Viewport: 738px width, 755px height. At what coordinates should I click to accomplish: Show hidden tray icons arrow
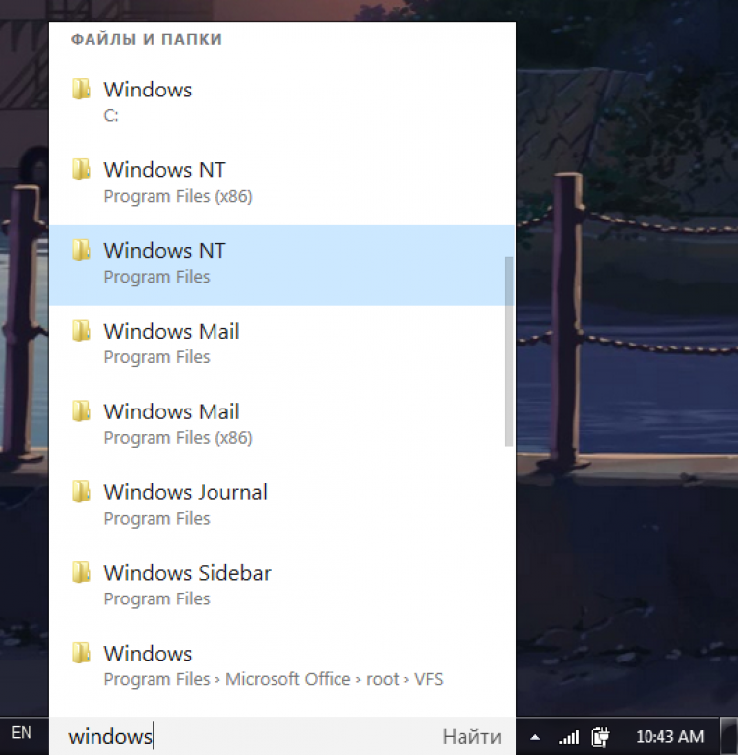[x=535, y=737]
